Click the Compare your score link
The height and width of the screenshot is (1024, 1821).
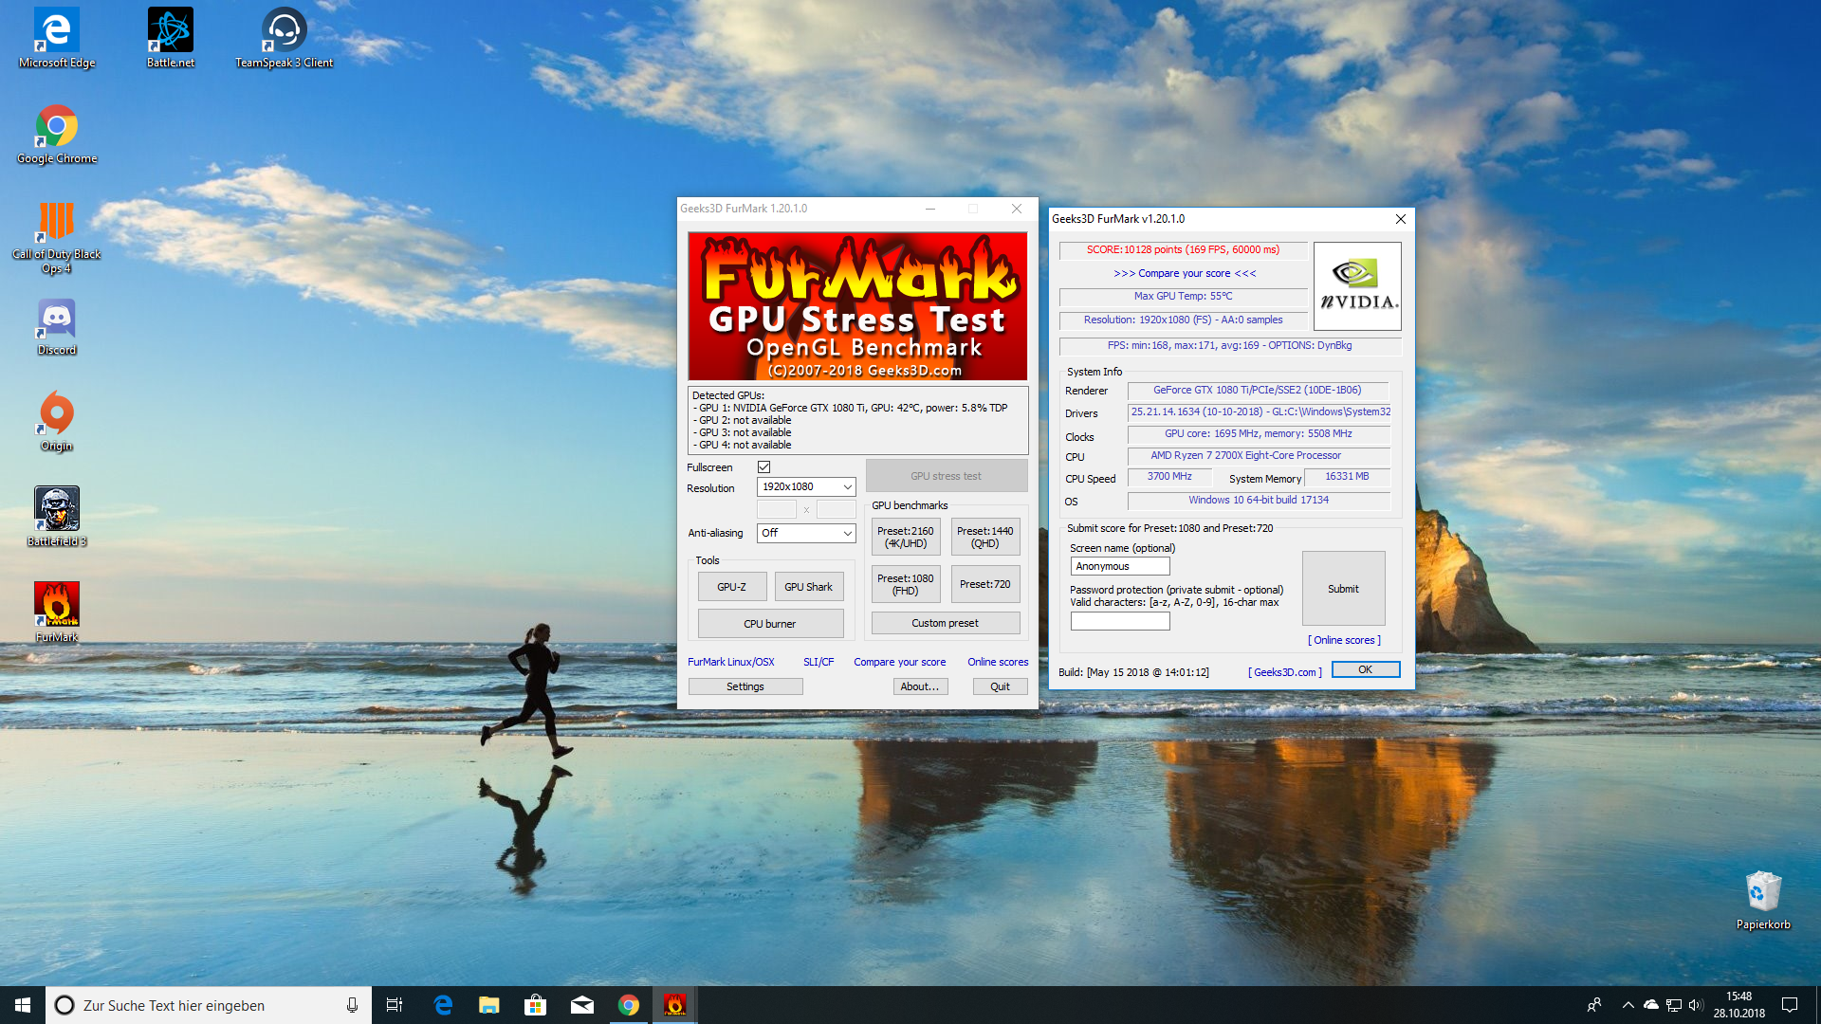pos(899,663)
